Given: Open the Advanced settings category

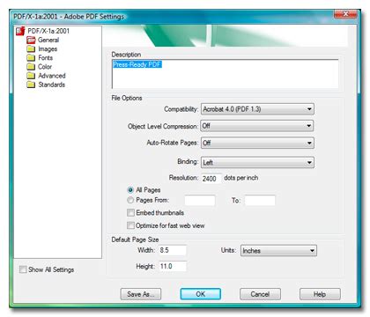Looking at the screenshot, I should 52,76.
